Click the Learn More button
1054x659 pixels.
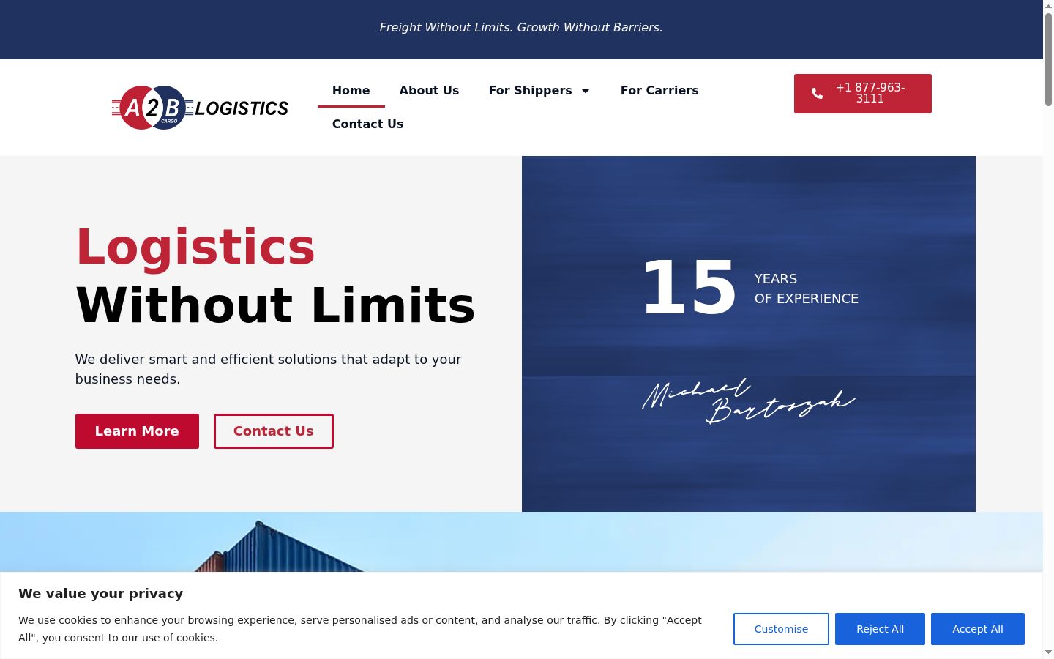click(137, 431)
